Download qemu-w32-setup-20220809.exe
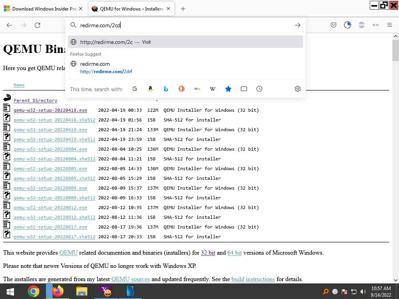Image resolution: width=399 pixels, height=299 pixels. coord(50,188)
